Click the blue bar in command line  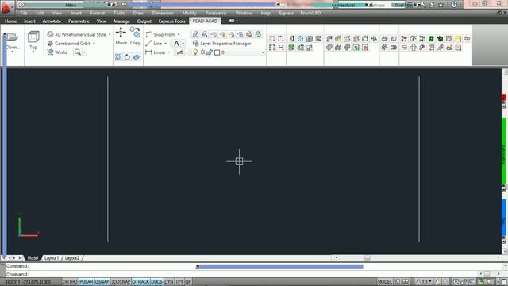point(280,267)
